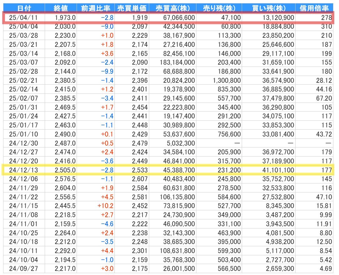Click volume value 67,066,600
Image resolution: width=339 pixels, height=275 pixels.
179,17
